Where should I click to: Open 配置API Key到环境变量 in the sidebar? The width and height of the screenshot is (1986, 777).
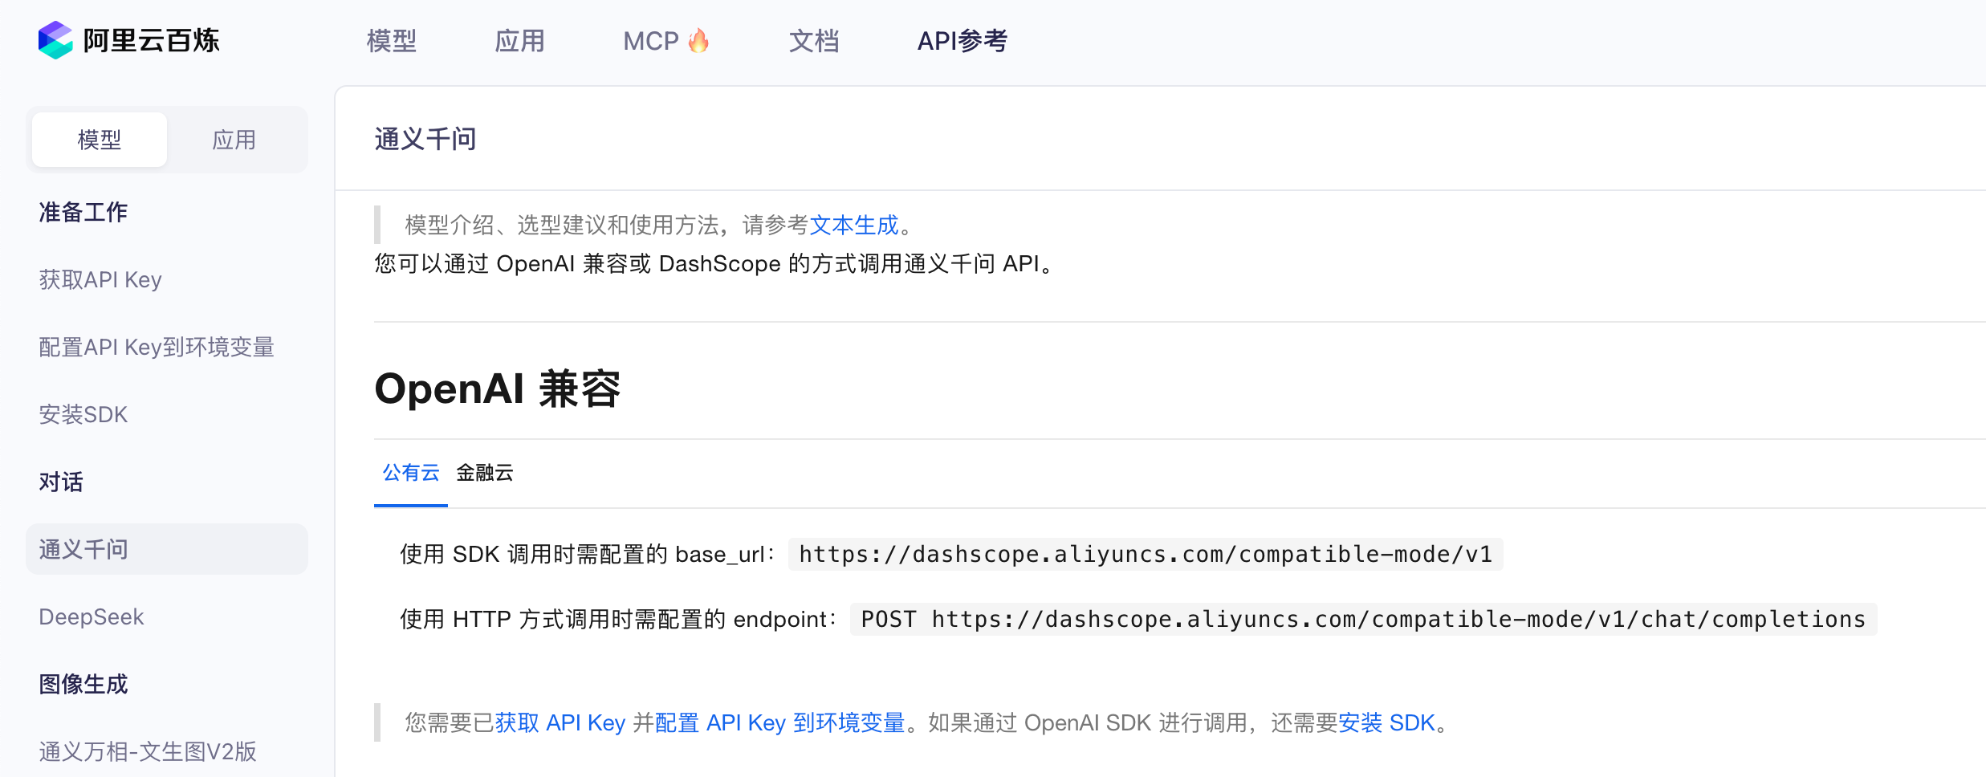[157, 347]
